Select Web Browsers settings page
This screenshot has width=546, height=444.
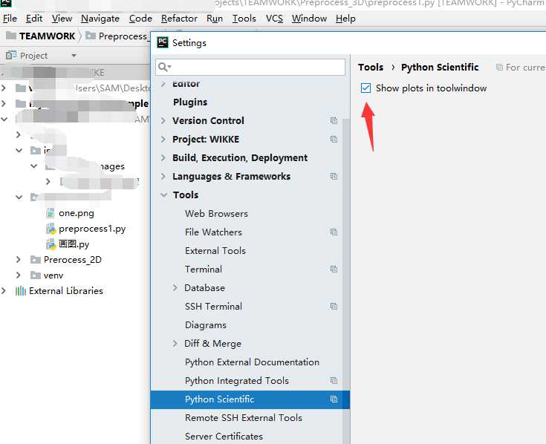[x=216, y=214]
